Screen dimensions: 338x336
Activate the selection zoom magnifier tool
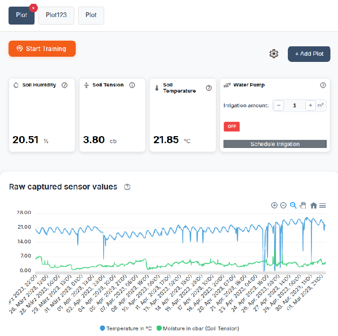tap(293, 205)
